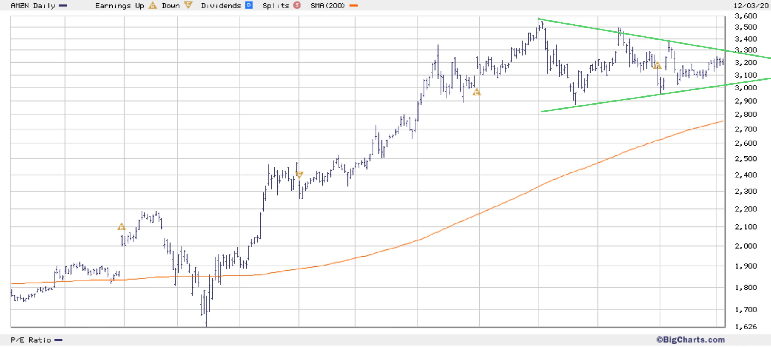Click the Earnings Down triangle legend icon

pos(188,5)
